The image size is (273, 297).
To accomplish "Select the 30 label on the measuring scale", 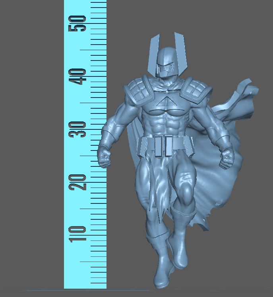I will (77, 129).
